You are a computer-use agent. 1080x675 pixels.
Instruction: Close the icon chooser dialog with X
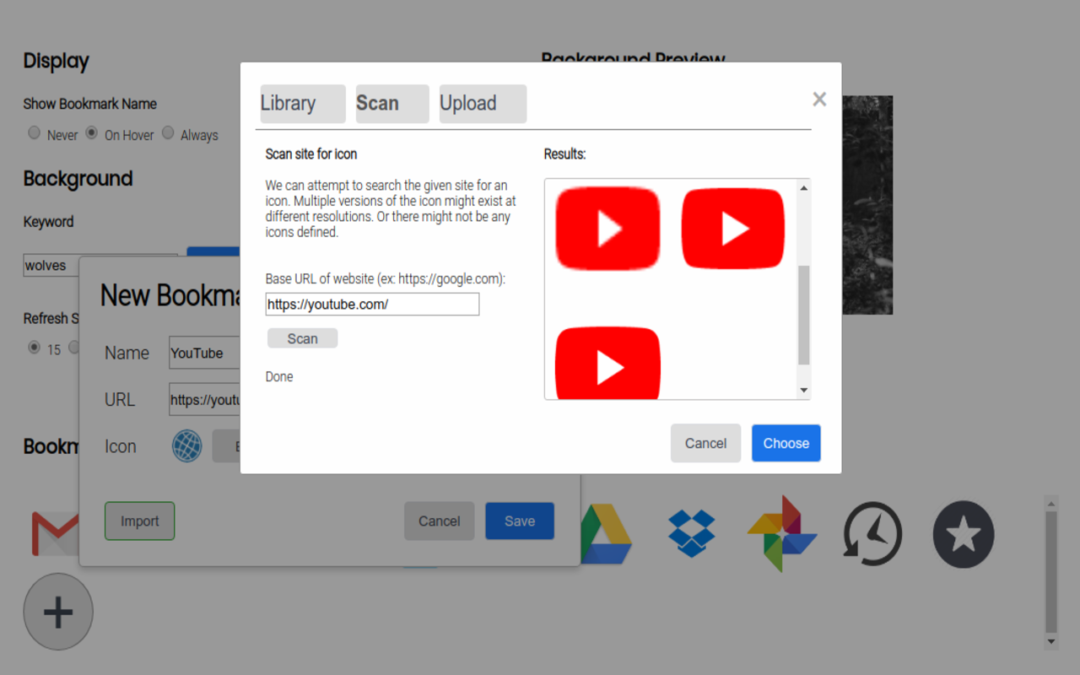pos(819,100)
